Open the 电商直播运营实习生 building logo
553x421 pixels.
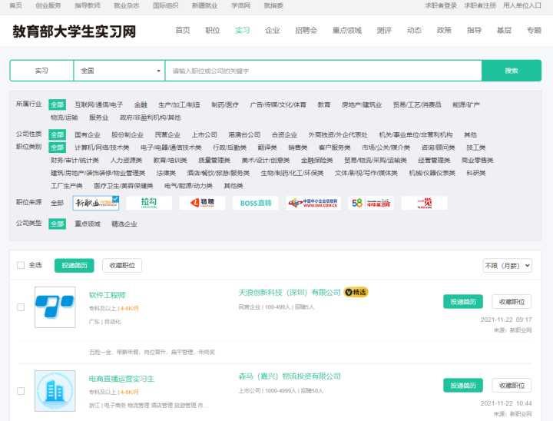(x=55, y=390)
